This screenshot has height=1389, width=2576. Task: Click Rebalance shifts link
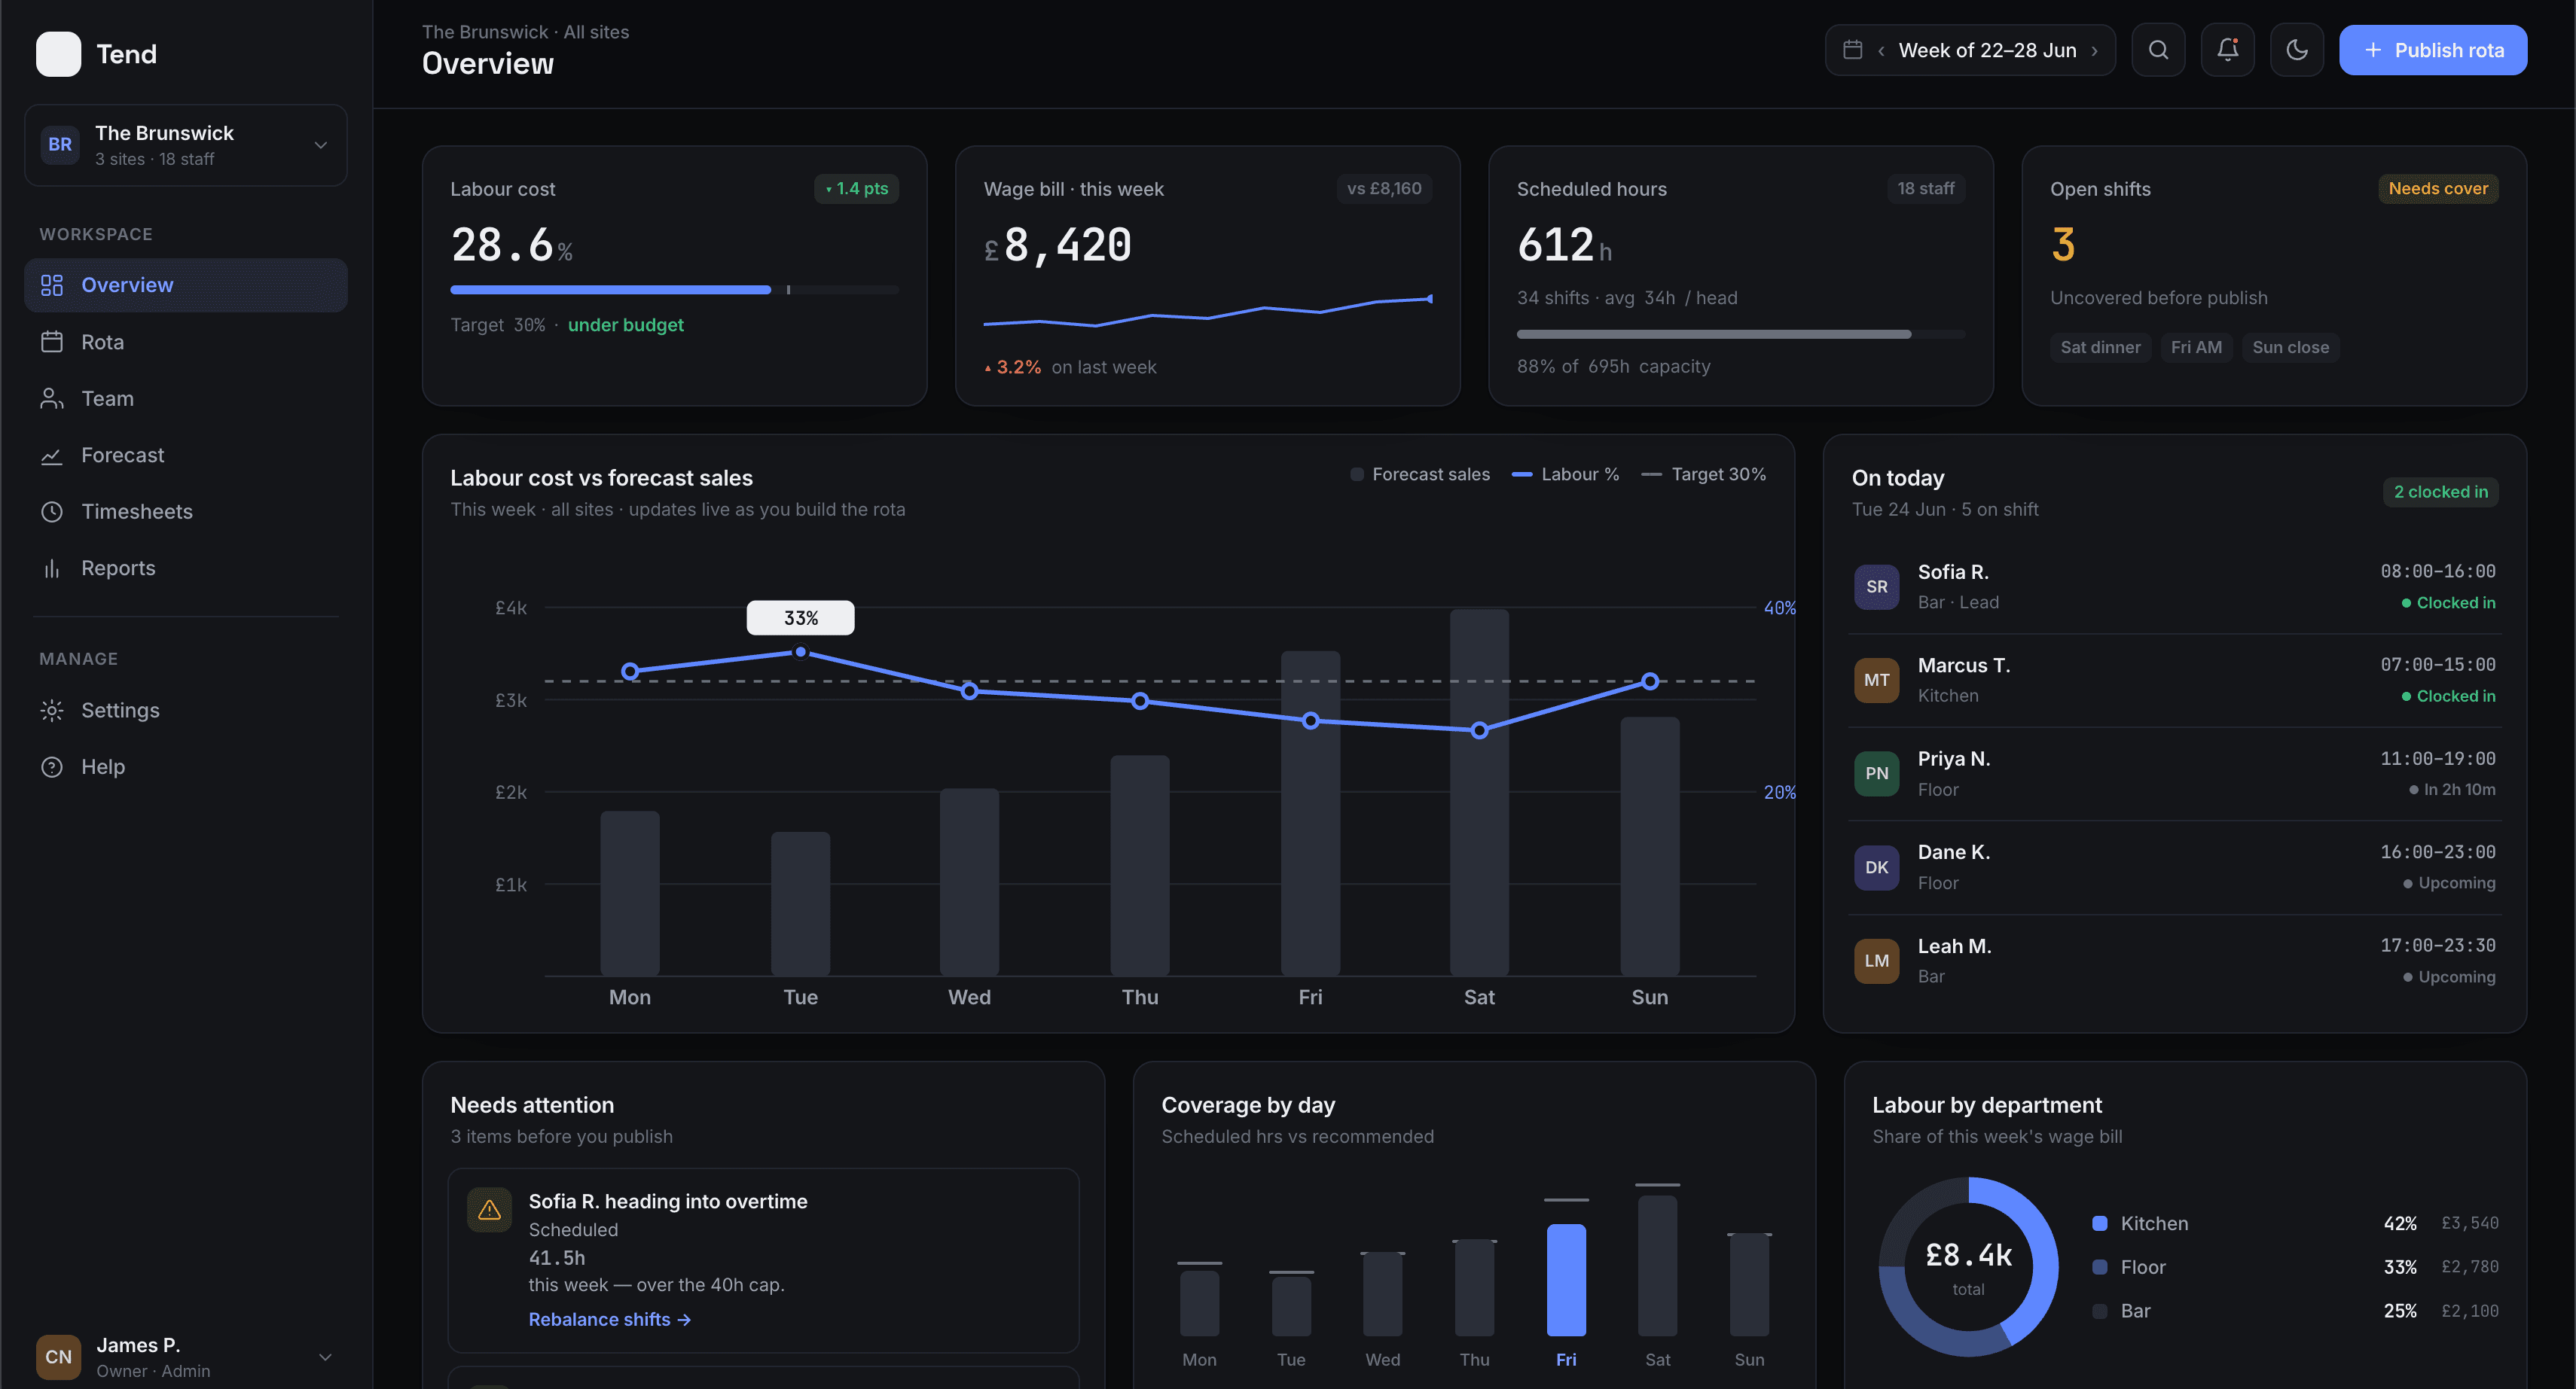(609, 1319)
